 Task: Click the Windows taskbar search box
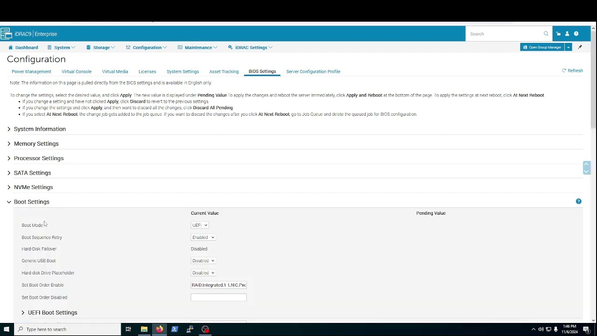pyautogui.click(x=68, y=329)
